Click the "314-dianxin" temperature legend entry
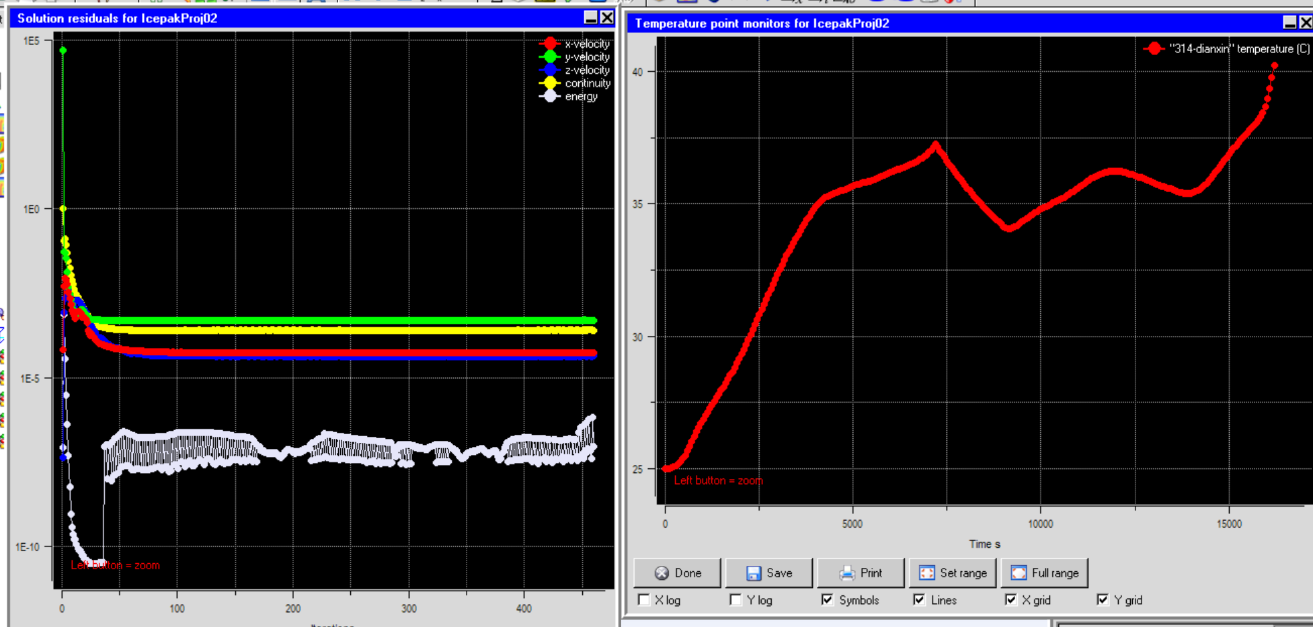This screenshot has height=627, width=1313. [x=1227, y=49]
